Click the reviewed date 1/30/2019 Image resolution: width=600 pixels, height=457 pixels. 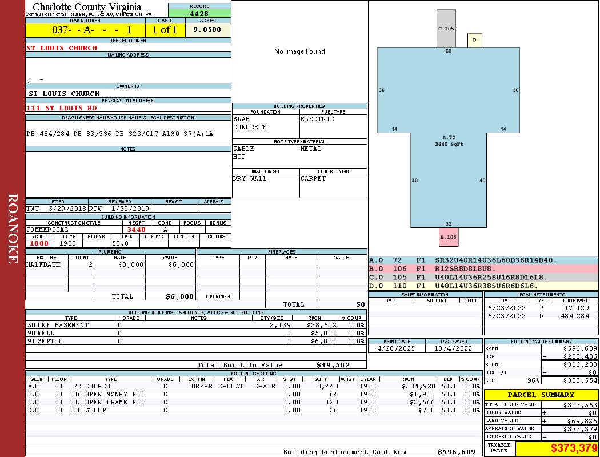tap(130, 209)
